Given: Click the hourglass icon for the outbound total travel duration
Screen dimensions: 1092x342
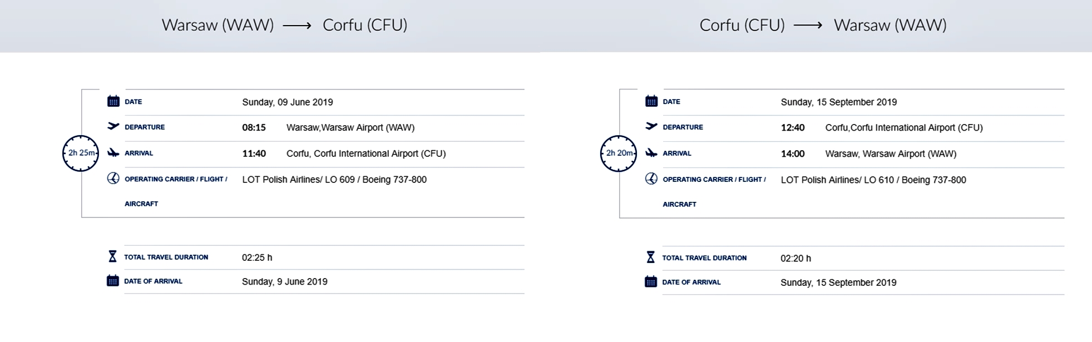Looking at the screenshot, I should pos(112,256).
